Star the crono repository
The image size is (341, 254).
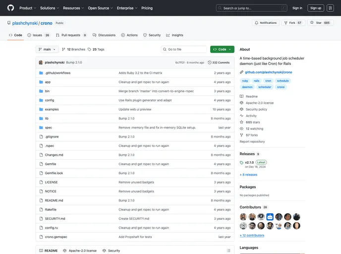[320, 23]
